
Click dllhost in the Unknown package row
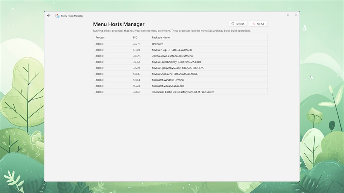99,44
